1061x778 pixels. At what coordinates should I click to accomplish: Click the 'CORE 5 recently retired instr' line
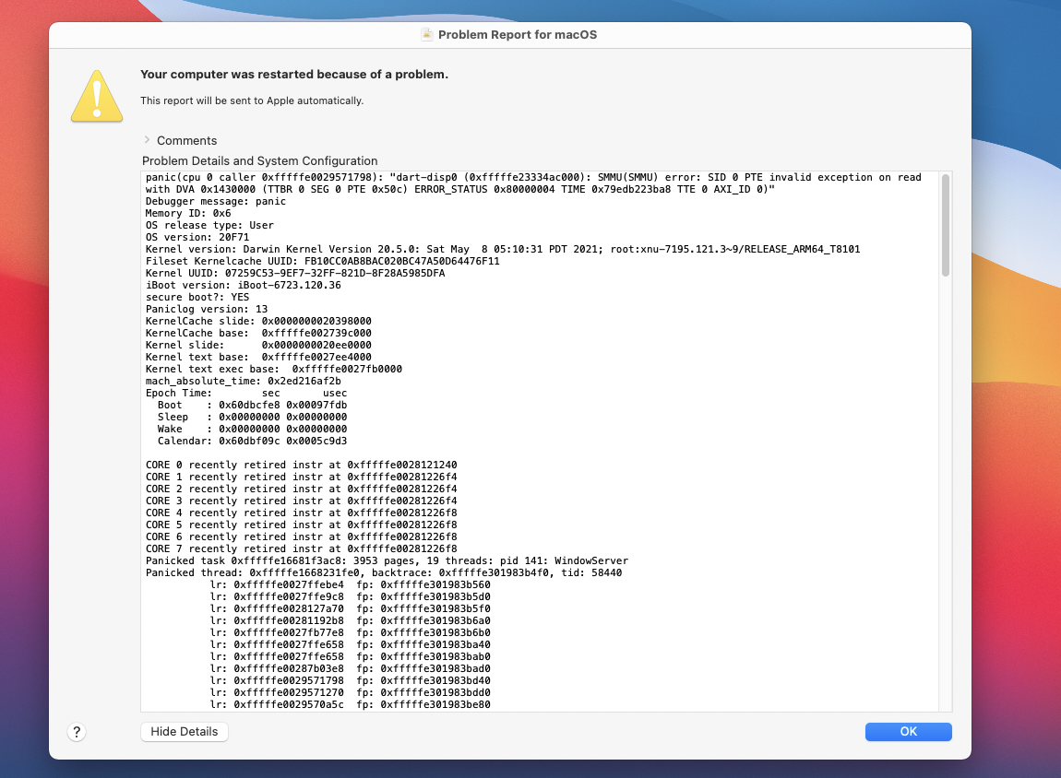301,525
